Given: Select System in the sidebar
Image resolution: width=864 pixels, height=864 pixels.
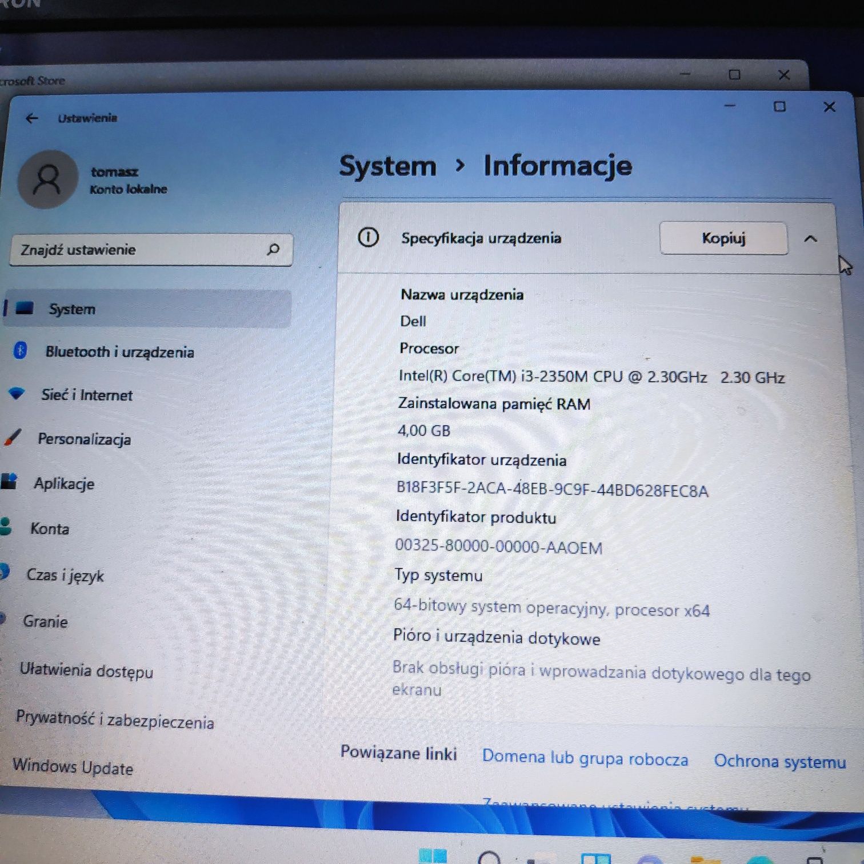Looking at the screenshot, I should 147,309.
